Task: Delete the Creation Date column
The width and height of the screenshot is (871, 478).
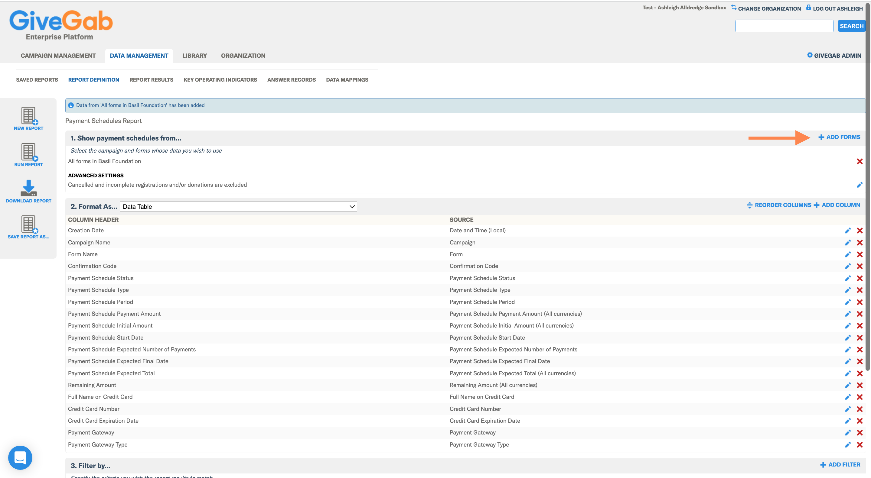Action: coord(860,230)
